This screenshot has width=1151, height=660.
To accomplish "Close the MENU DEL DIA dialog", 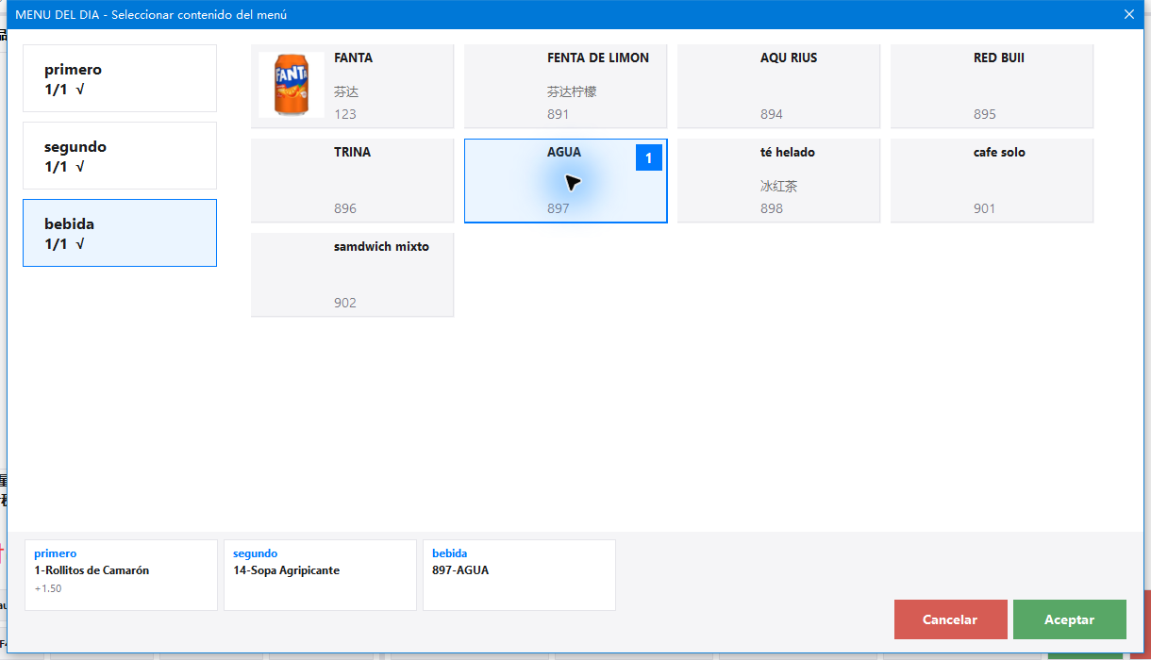I will [1129, 14].
